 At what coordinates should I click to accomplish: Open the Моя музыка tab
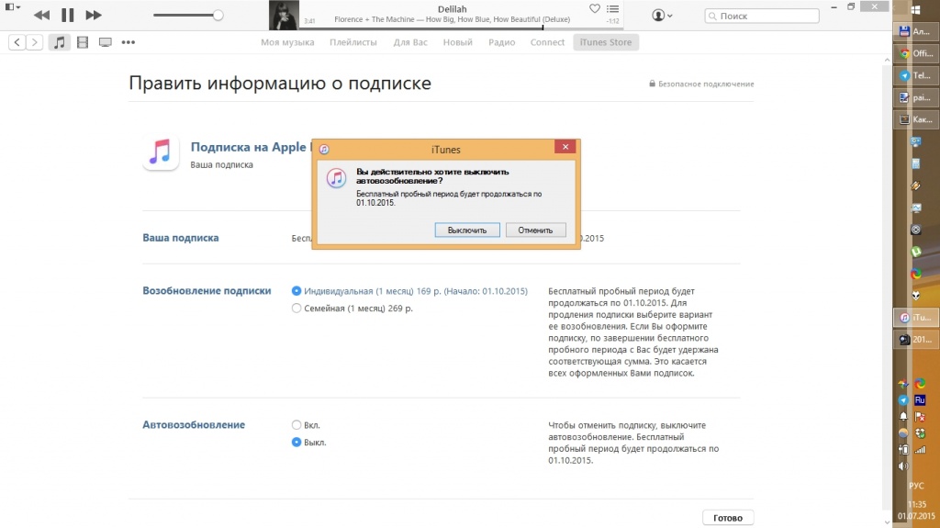click(x=287, y=42)
